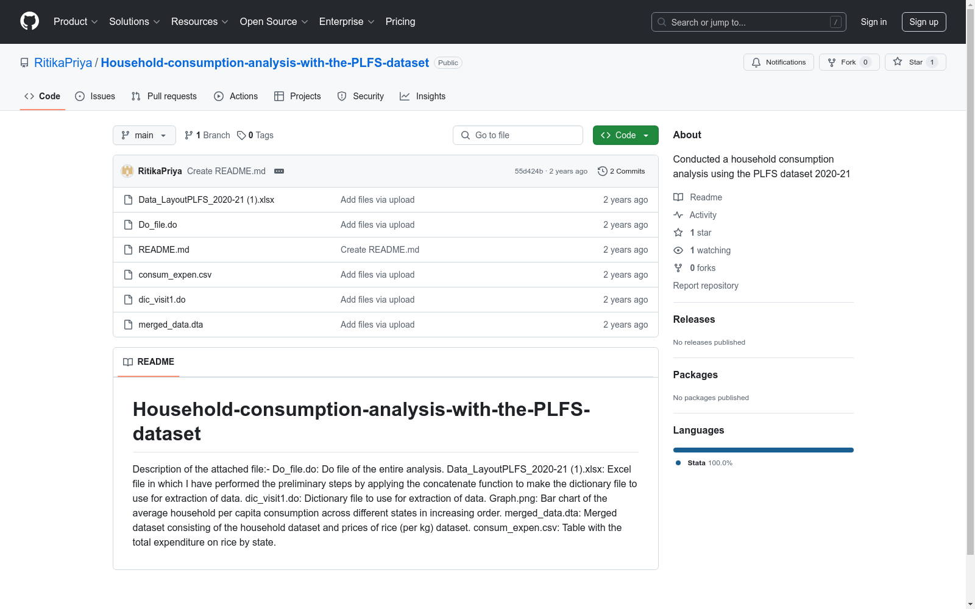Click file icon for Do_file.do
Viewport: 975px width, 609px height.
(128, 225)
